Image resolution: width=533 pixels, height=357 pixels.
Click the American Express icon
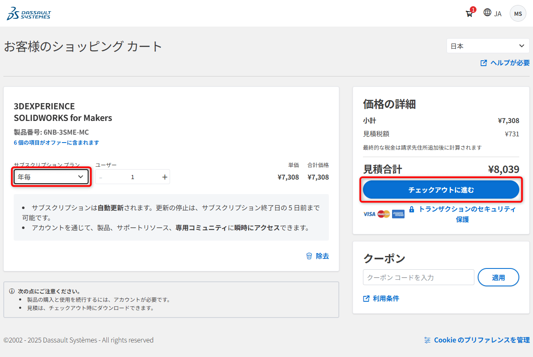pos(398,214)
